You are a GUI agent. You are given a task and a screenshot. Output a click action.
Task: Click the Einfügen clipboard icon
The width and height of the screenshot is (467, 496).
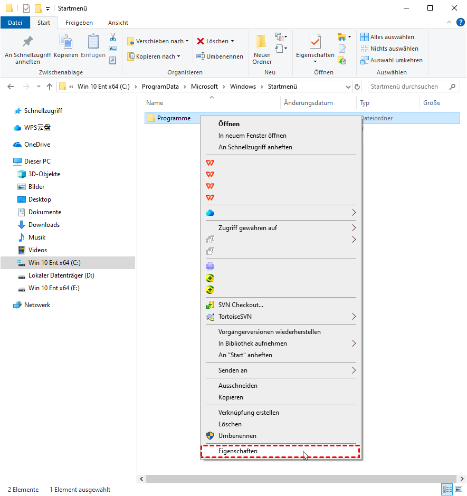pyautogui.click(x=93, y=42)
